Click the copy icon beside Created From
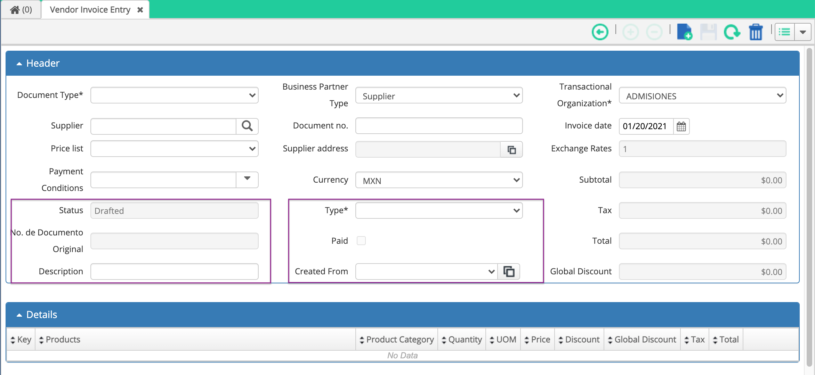Viewport: 815px width, 375px height. (509, 272)
